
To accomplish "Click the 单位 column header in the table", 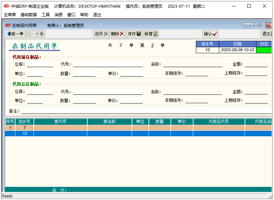I will [140, 122].
